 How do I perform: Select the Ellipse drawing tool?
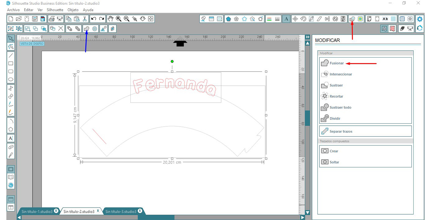(10, 80)
